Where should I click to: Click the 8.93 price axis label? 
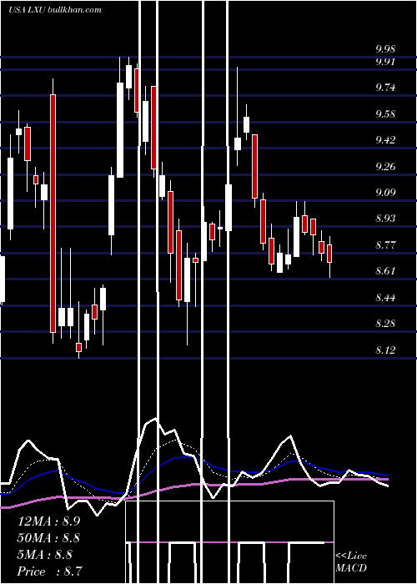tap(385, 219)
